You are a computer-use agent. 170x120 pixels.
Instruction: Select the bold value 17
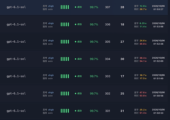(122, 76)
